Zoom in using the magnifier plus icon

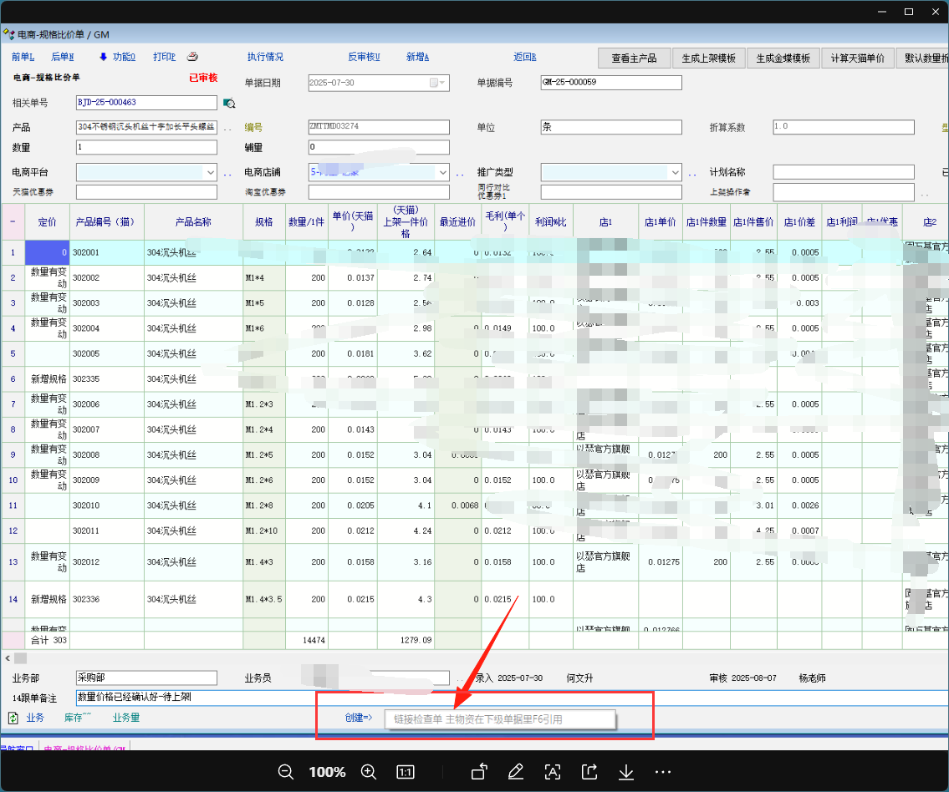tap(368, 772)
